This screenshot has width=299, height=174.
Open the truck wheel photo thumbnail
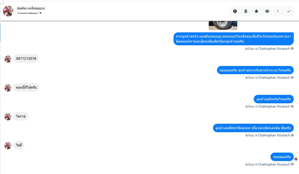[x=223, y=25]
